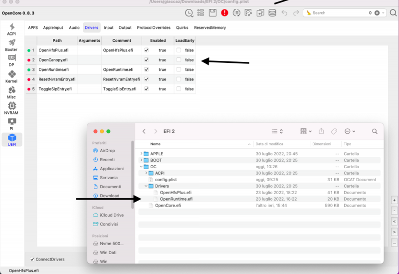The height and width of the screenshot is (274, 399).
Task: Click the circled list toolbar icon
Action: pyautogui.click(x=236, y=13)
